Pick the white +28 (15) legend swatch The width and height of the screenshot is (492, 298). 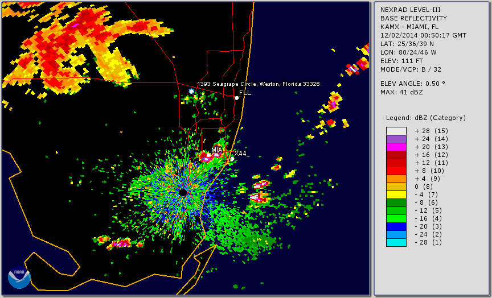click(x=396, y=131)
